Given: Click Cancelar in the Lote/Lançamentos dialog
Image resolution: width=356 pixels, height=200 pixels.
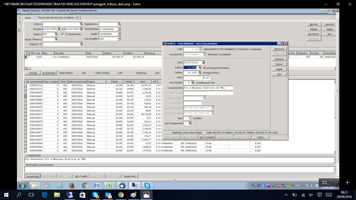Looking at the screenshot, I should pos(279,59).
